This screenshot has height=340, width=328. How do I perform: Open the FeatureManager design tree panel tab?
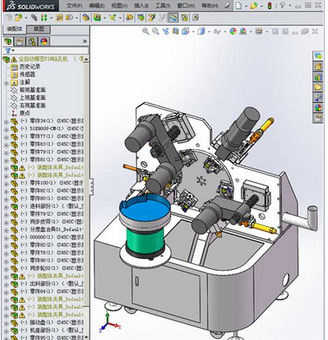(x=8, y=41)
